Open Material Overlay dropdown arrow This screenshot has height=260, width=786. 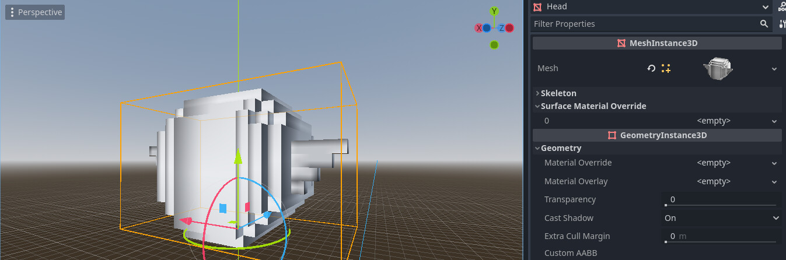click(774, 182)
